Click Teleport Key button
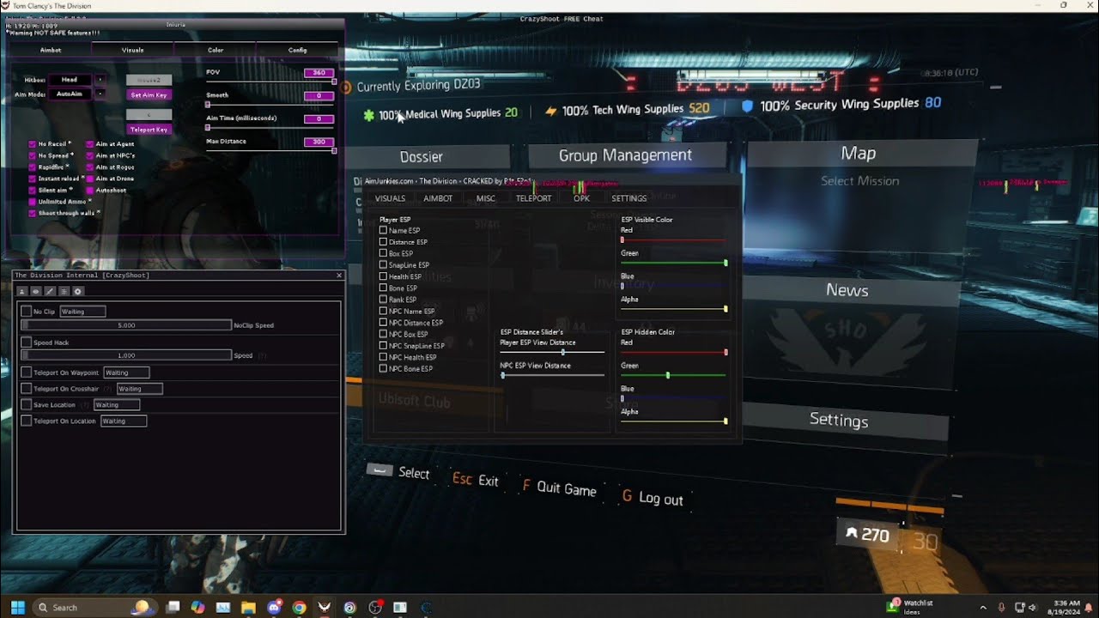This screenshot has width=1099, height=618. 149,130
